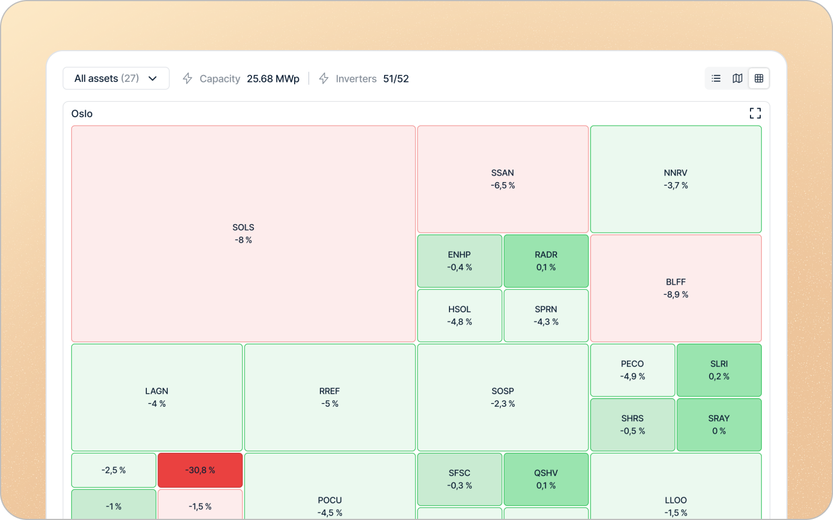Image resolution: width=833 pixels, height=520 pixels.
Task: Click the Inverters 51/52 value
Action: (395, 79)
